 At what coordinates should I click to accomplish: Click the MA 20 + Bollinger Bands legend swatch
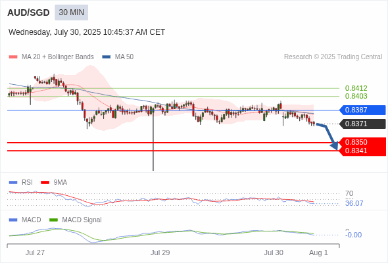coord(13,57)
